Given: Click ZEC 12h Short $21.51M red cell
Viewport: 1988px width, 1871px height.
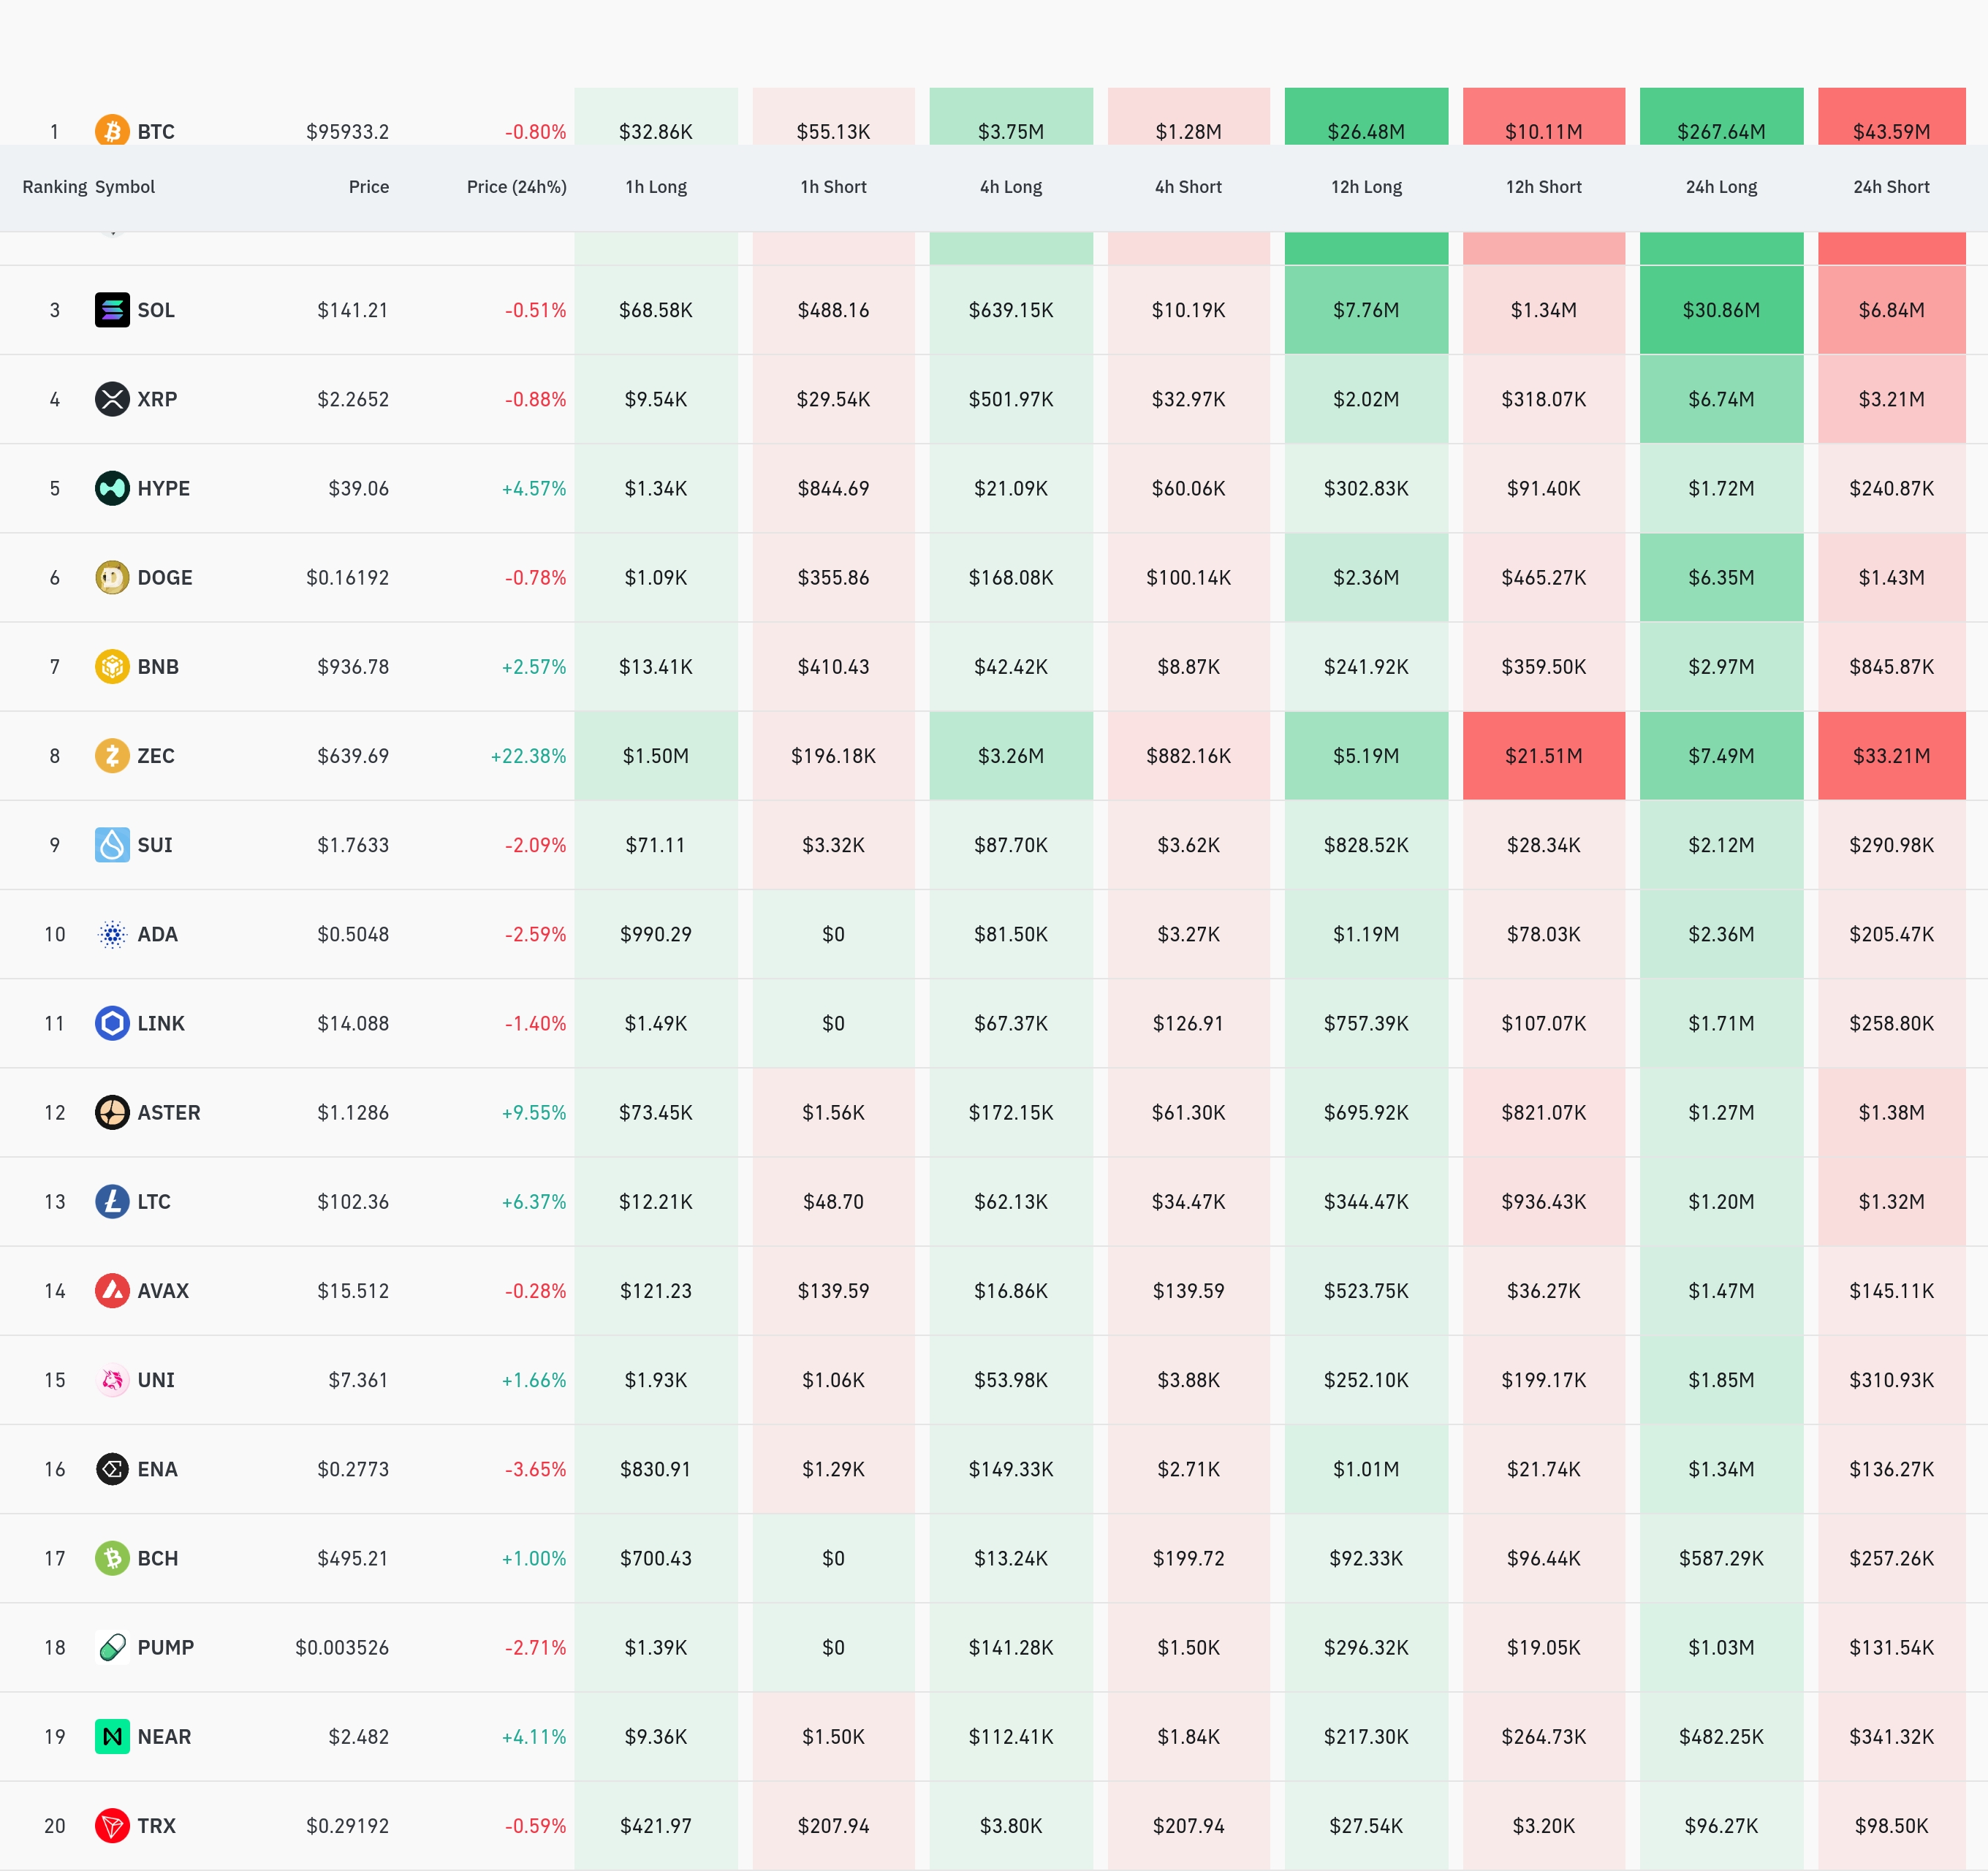Looking at the screenshot, I should [x=1543, y=756].
